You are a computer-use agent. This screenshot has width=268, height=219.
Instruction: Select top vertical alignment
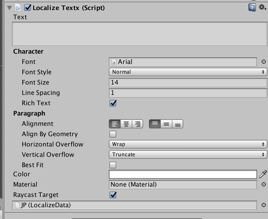(155, 124)
